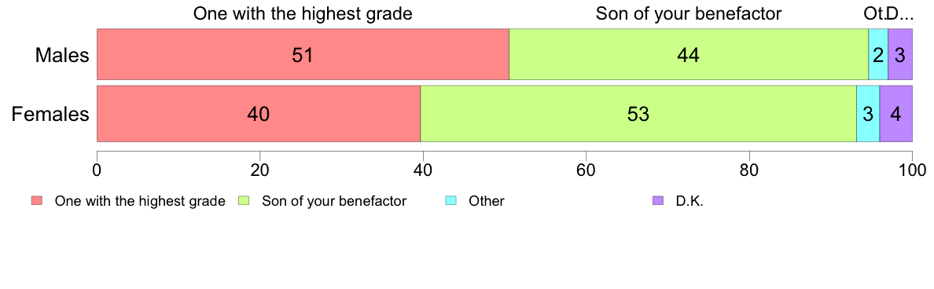This screenshot has width=934, height=289.
Task: Click the red highest grade legend swatch
Action: click(x=36, y=201)
